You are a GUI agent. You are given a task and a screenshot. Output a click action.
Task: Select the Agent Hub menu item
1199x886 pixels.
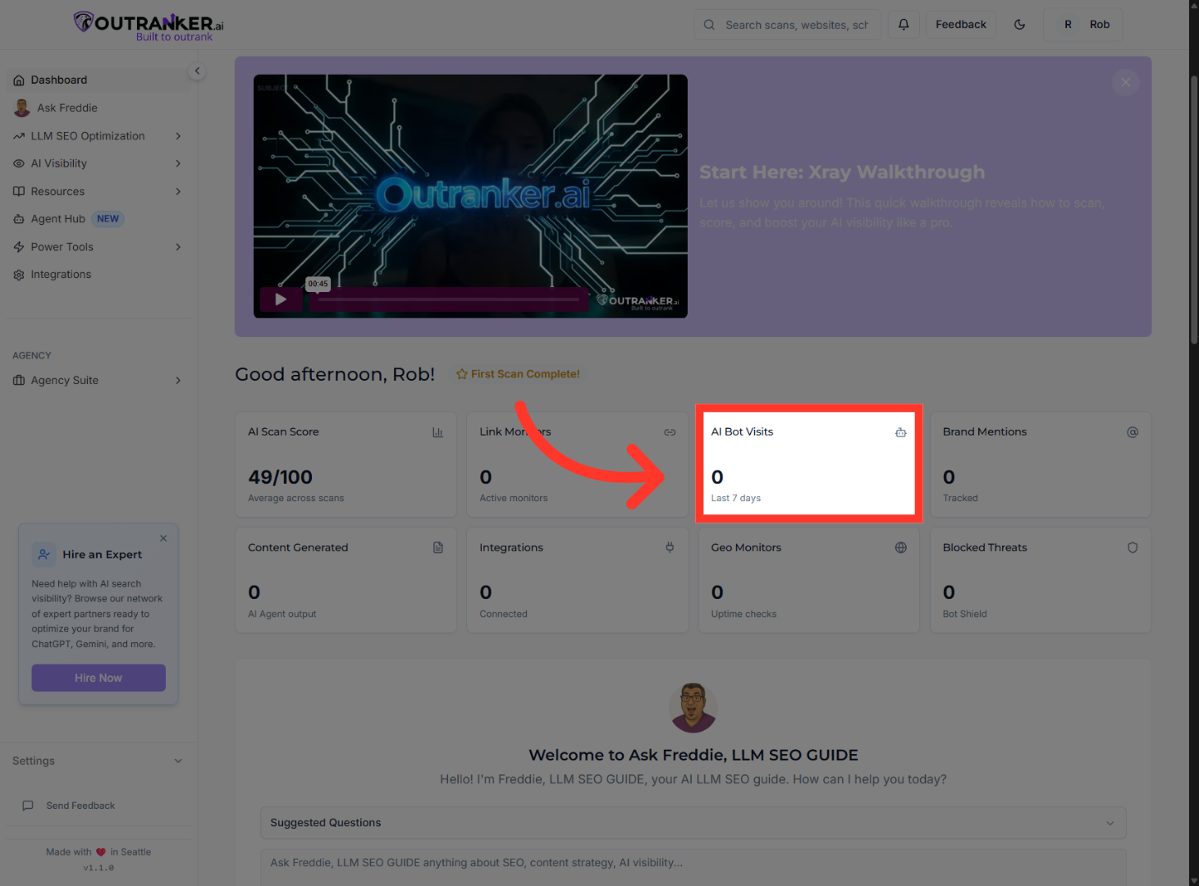[98, 219]
